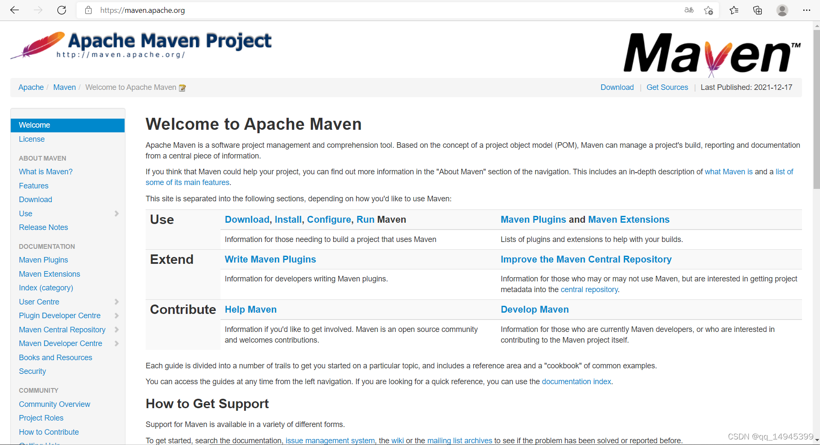Viewport: 820px width, 445px height.
Task: Click Download link in top right bar
Action: pos(617,87)
